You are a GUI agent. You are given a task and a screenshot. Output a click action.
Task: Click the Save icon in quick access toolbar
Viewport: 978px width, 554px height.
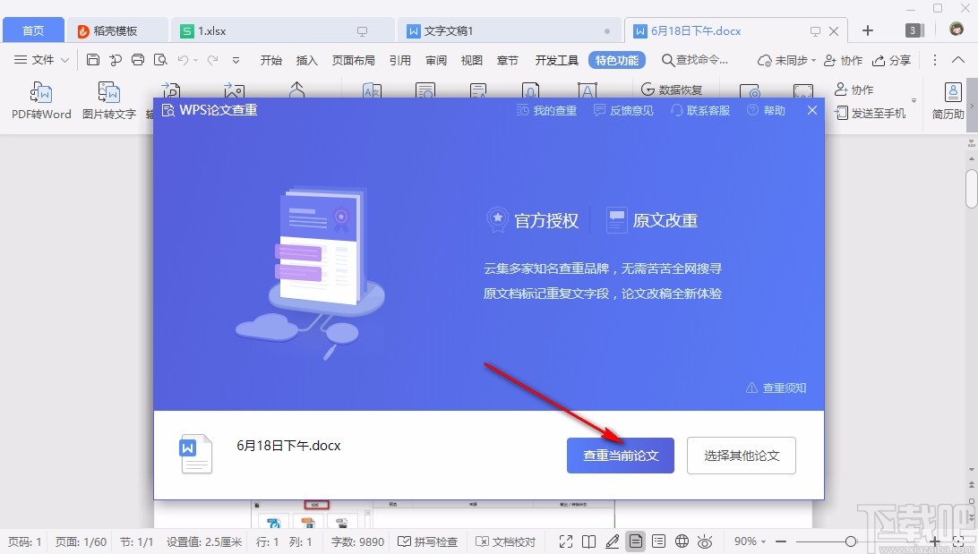(x=93, y=60)
